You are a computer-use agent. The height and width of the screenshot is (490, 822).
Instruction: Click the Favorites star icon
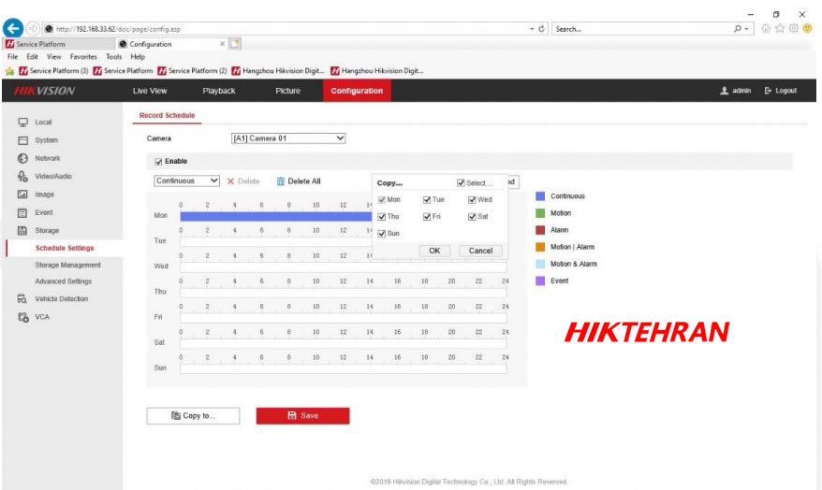point(780,28)
